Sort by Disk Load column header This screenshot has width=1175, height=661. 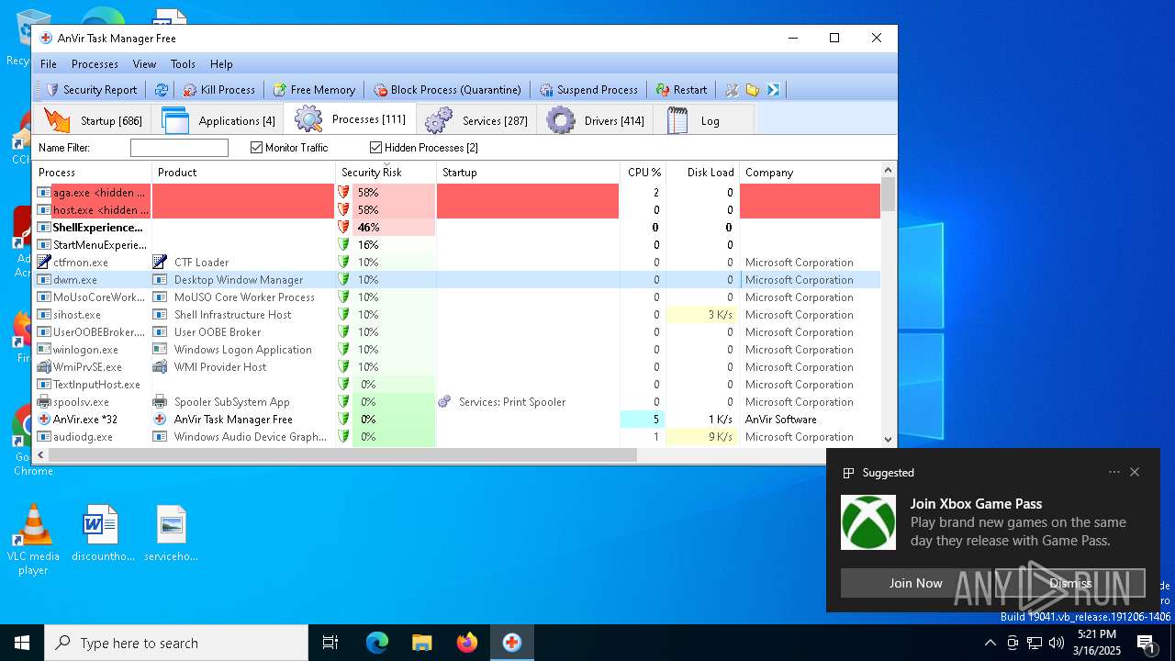[703, 172]
